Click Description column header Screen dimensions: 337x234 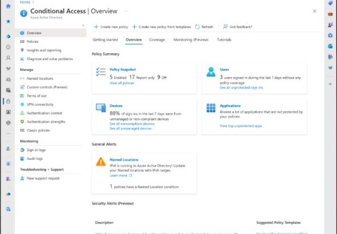click(104, 223)
